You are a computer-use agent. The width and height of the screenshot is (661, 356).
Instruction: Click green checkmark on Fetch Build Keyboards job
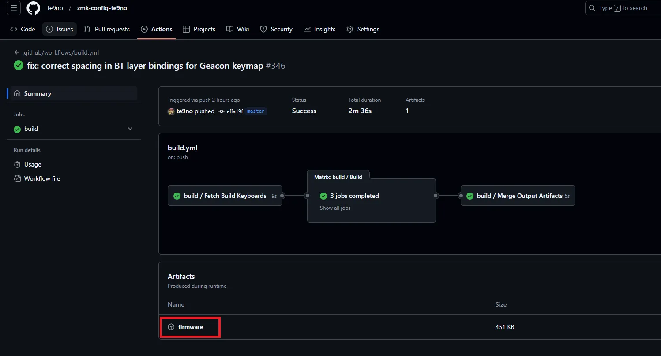[x=177, y=196]
